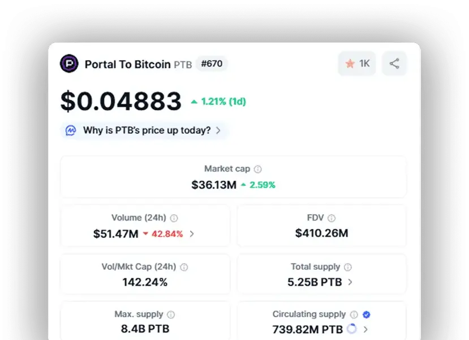The width and height of the screenshot is (469, 340).
Task: Click Total supply info icon
Action: pos(348,267)
